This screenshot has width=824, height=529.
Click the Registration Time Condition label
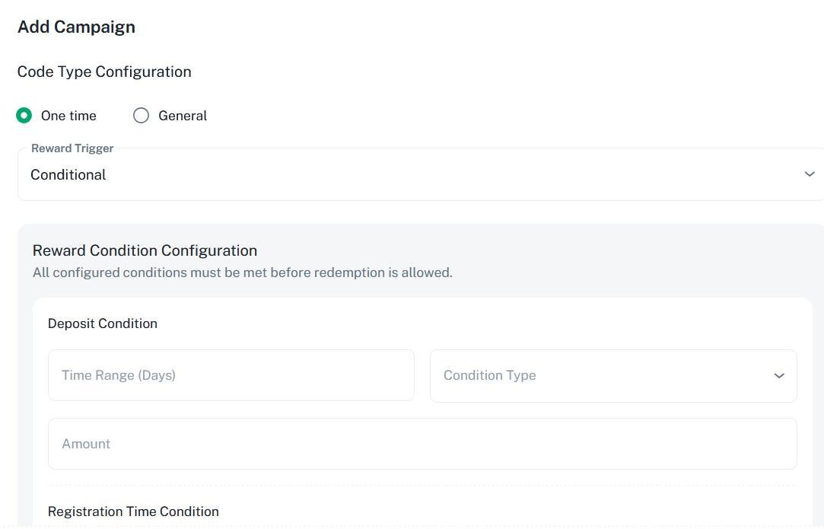pos(133,511)
